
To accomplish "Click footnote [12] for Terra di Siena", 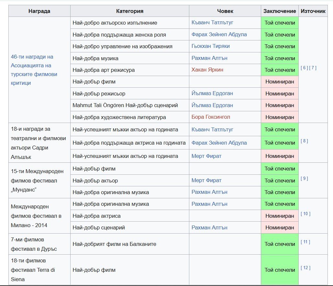I will (305, 268).
